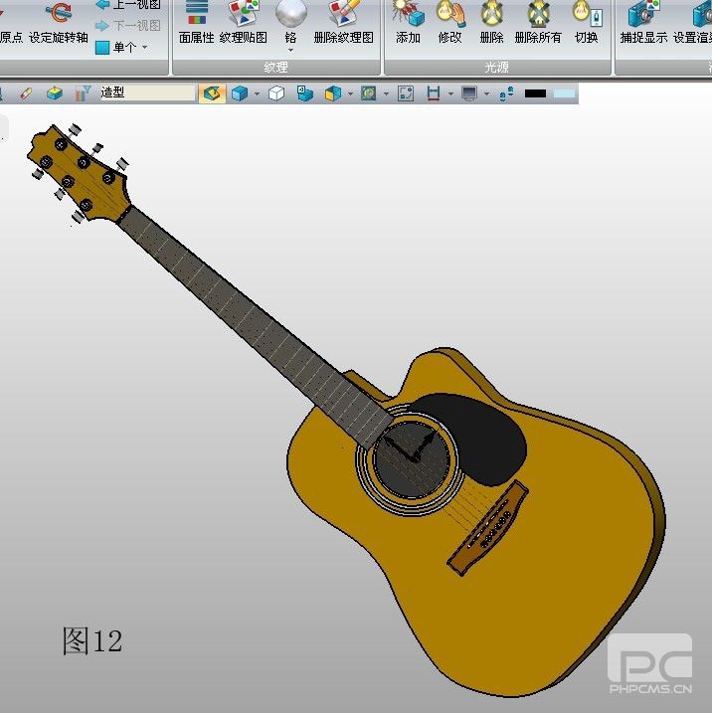Toggle the 切换 light switch
This screenshot has width=712, height=713.
click(587, 20)
